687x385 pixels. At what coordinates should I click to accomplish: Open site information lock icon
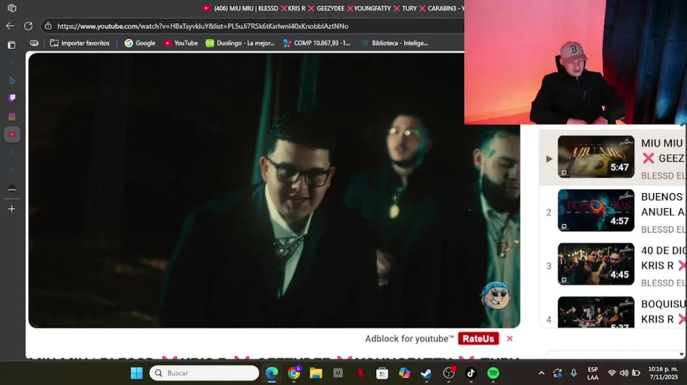48,26
